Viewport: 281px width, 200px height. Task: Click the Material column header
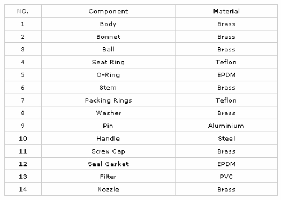[226, 11]
